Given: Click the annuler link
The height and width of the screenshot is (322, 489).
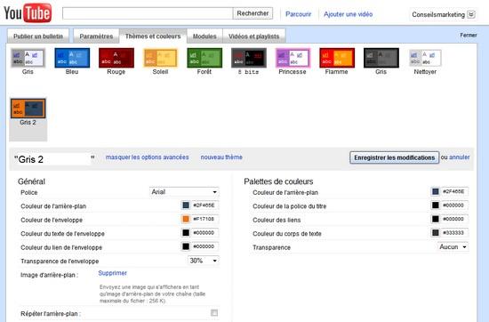Looking at the screenshot, I should click(460, 157).
